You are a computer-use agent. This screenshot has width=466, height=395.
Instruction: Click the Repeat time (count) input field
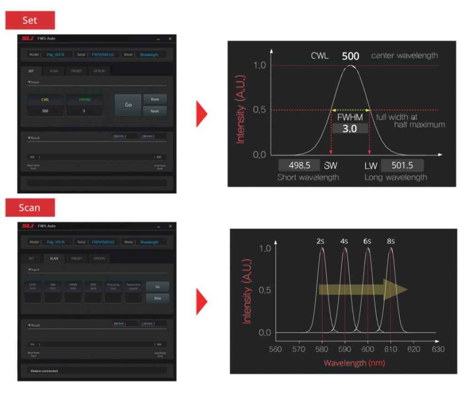tap(133, 298)
